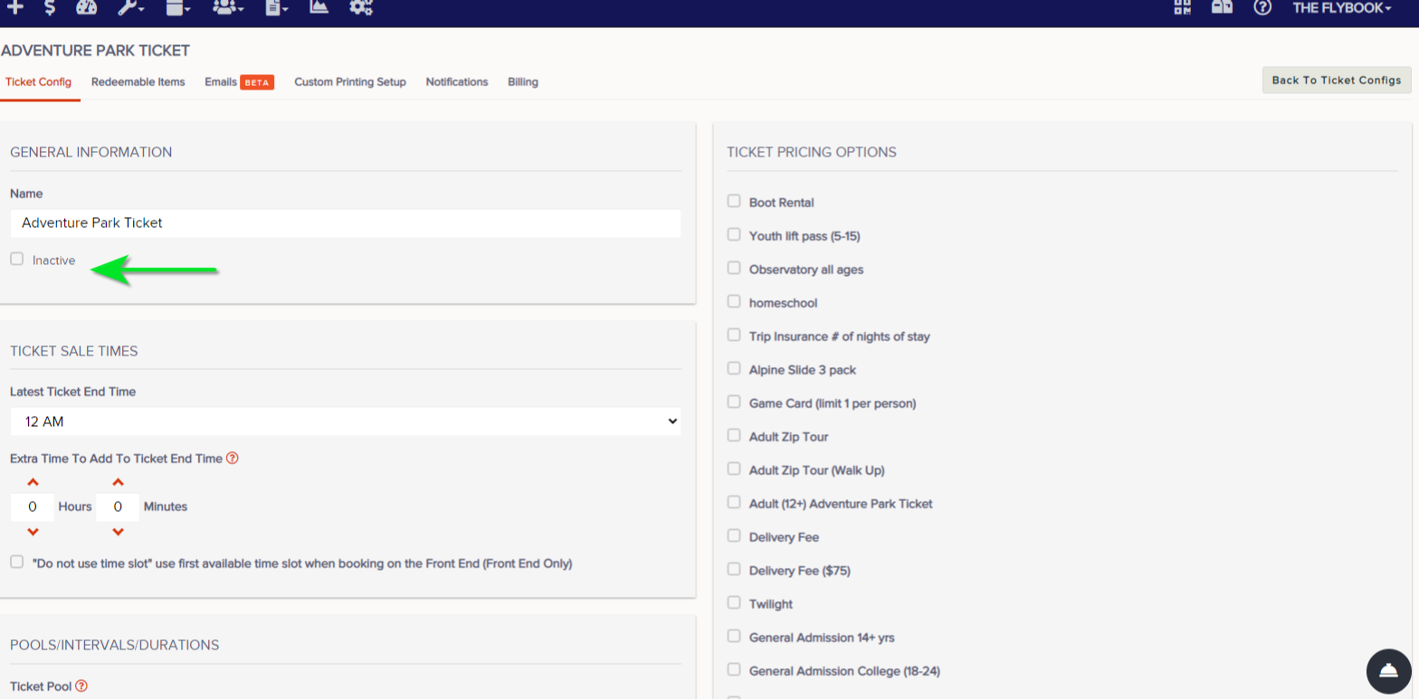Open the Notifications tab

coord(457,81)
